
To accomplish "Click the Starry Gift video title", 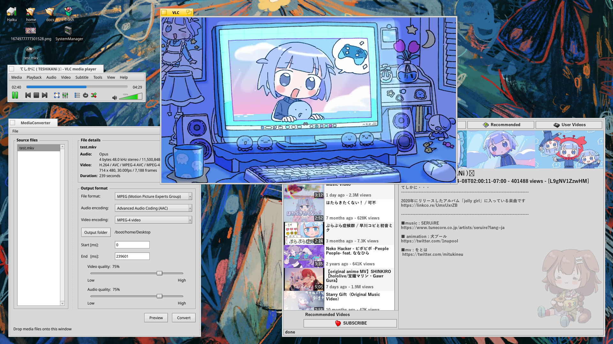I will [x=353, y=297].
